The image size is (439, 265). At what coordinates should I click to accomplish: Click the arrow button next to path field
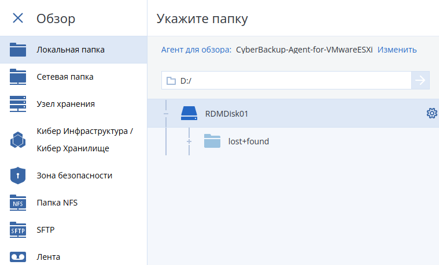click(x=420, y=80)
